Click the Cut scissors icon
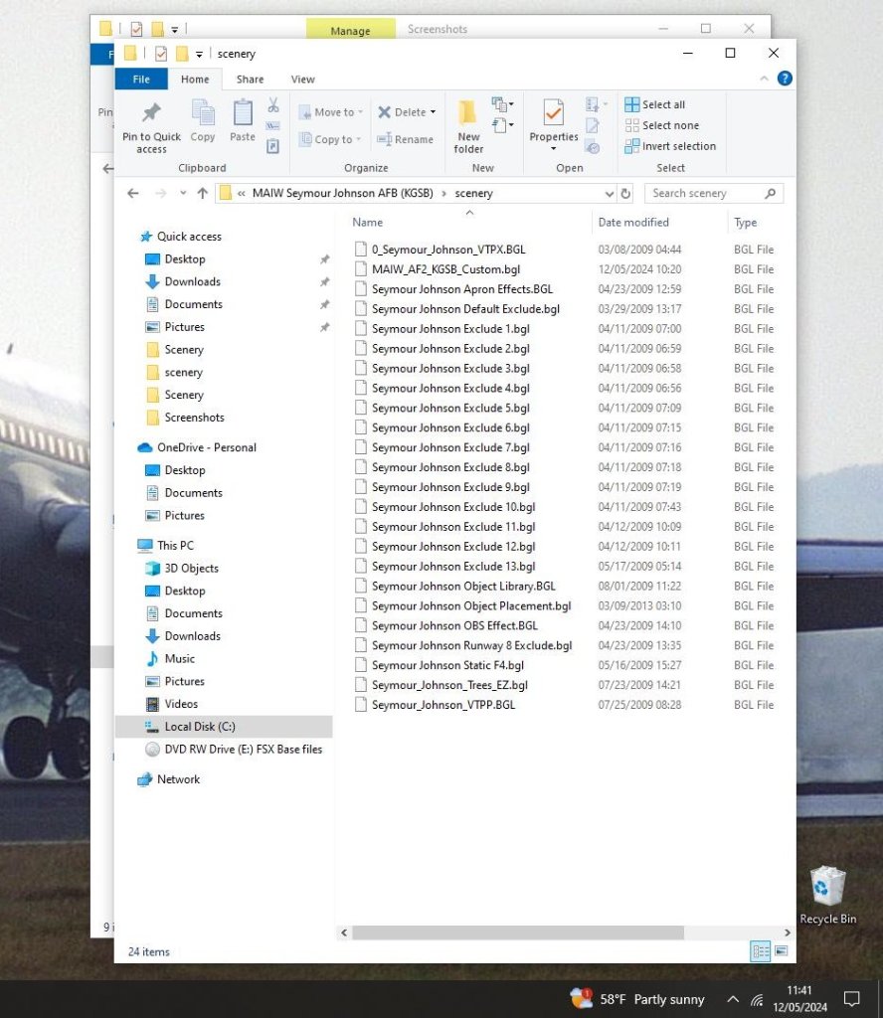Viewport: 883px width, 1018px height. tap(272, 105)
